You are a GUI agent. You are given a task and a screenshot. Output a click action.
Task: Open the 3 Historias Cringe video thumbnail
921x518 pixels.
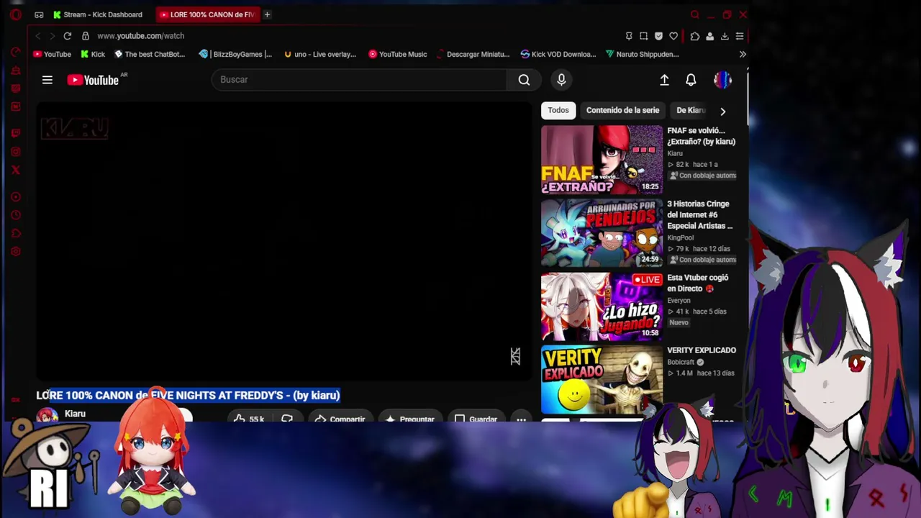(602, 233)
